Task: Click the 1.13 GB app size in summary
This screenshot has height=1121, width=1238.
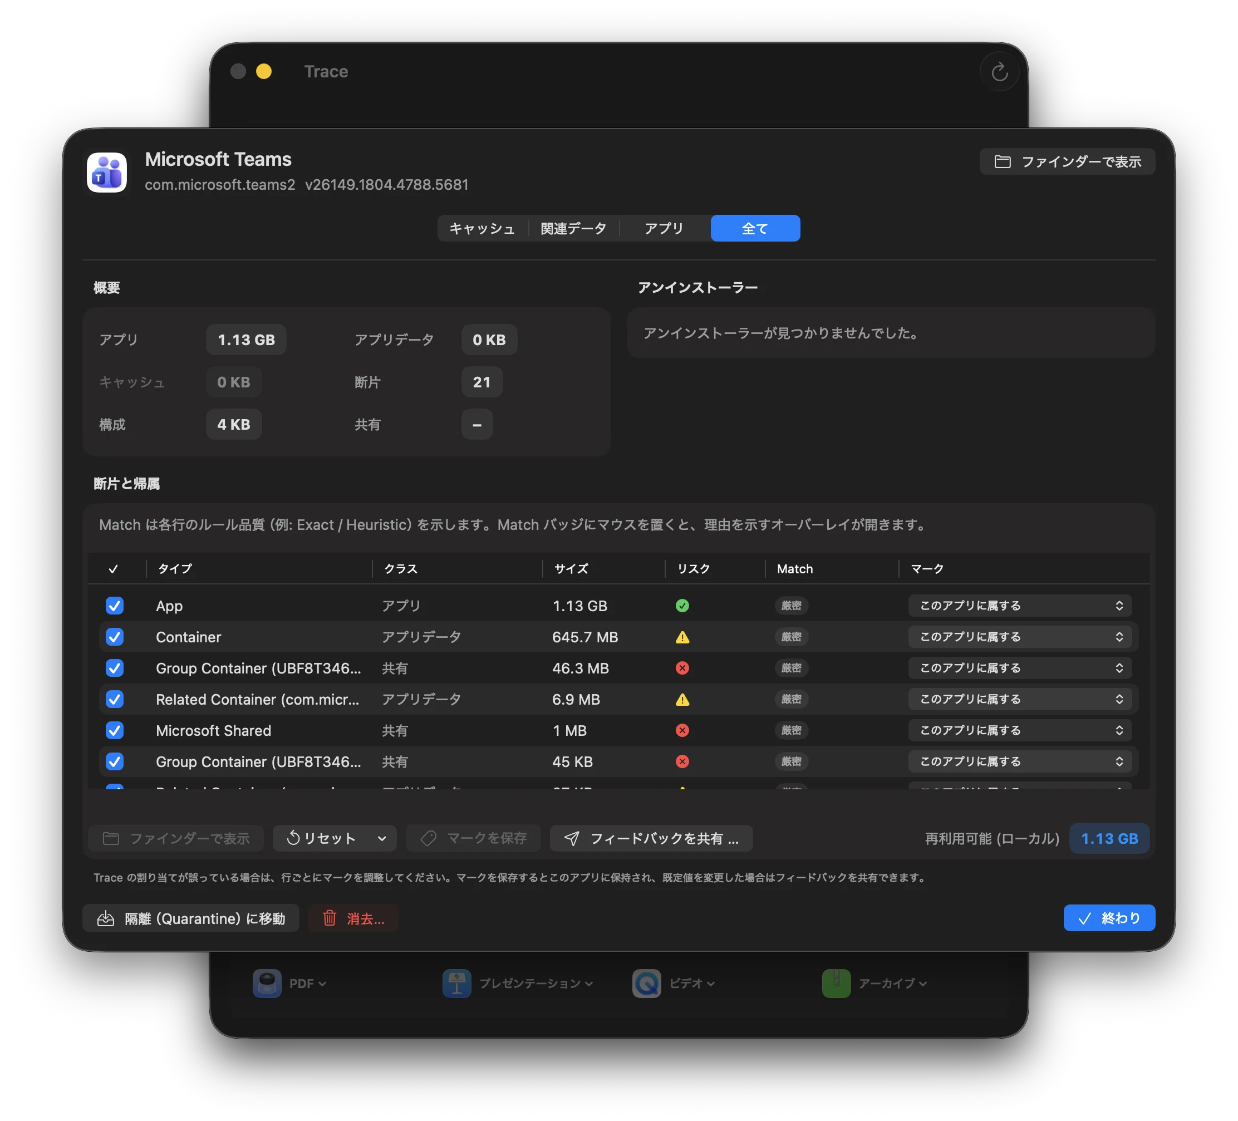Action: pos(246,340)
